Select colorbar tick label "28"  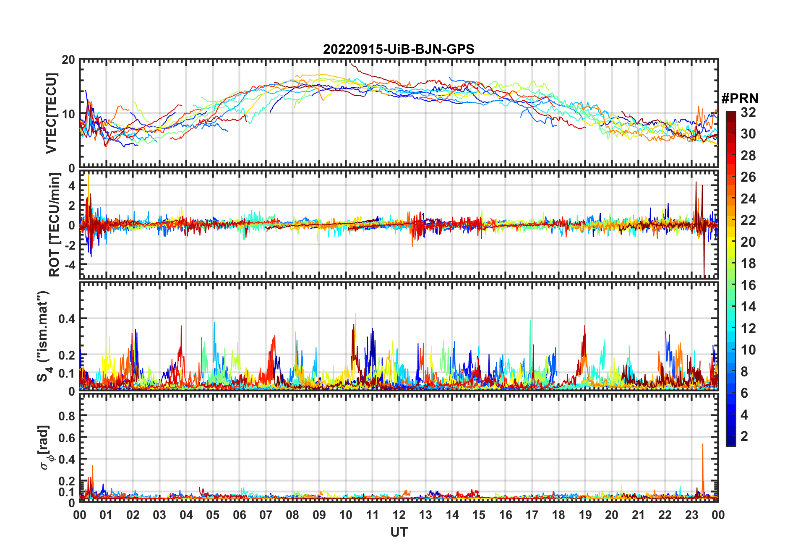[748, 156]
